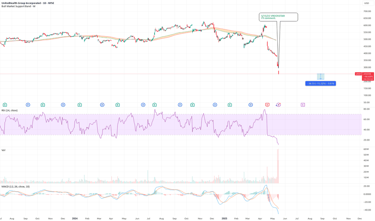Open the upcoming July 2025 purple earnings marker
Screen dimensions: 375x221
pyautogui.click(x=303, y=104)
